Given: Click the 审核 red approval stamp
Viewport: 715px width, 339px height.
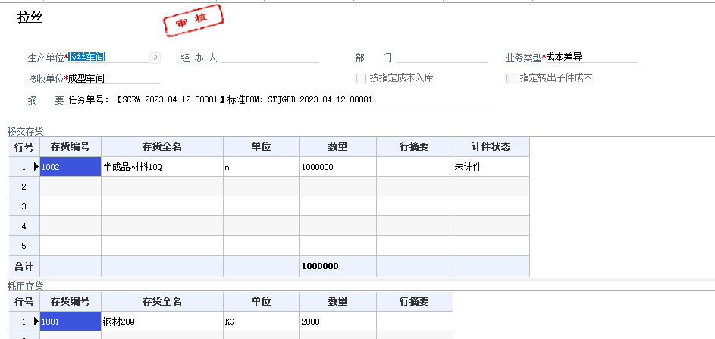Looking at the screenshot, I should (193, 20).
